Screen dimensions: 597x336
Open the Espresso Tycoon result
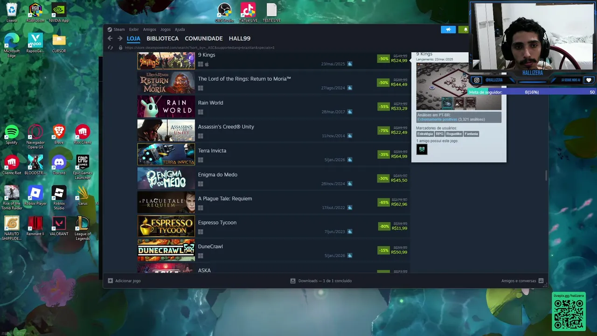tap(273, 226)
